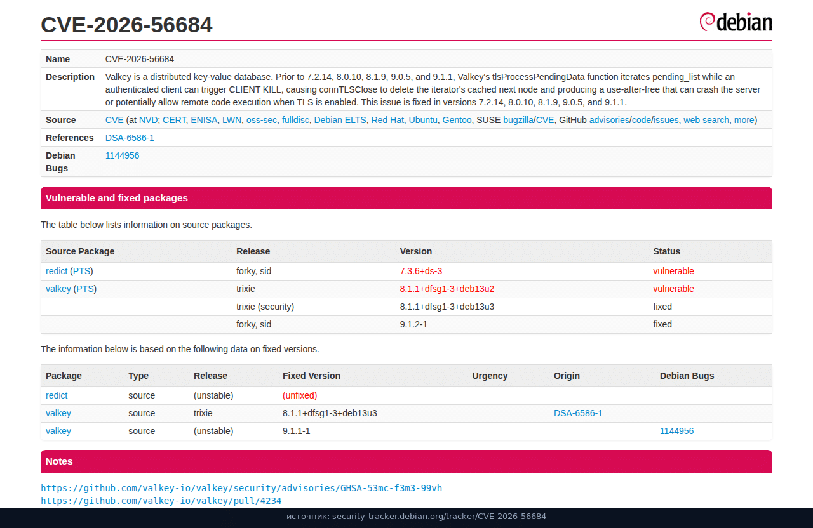Open the Ubuntu link
Viewport: 813px width, 528px height.
click(423, 120)
